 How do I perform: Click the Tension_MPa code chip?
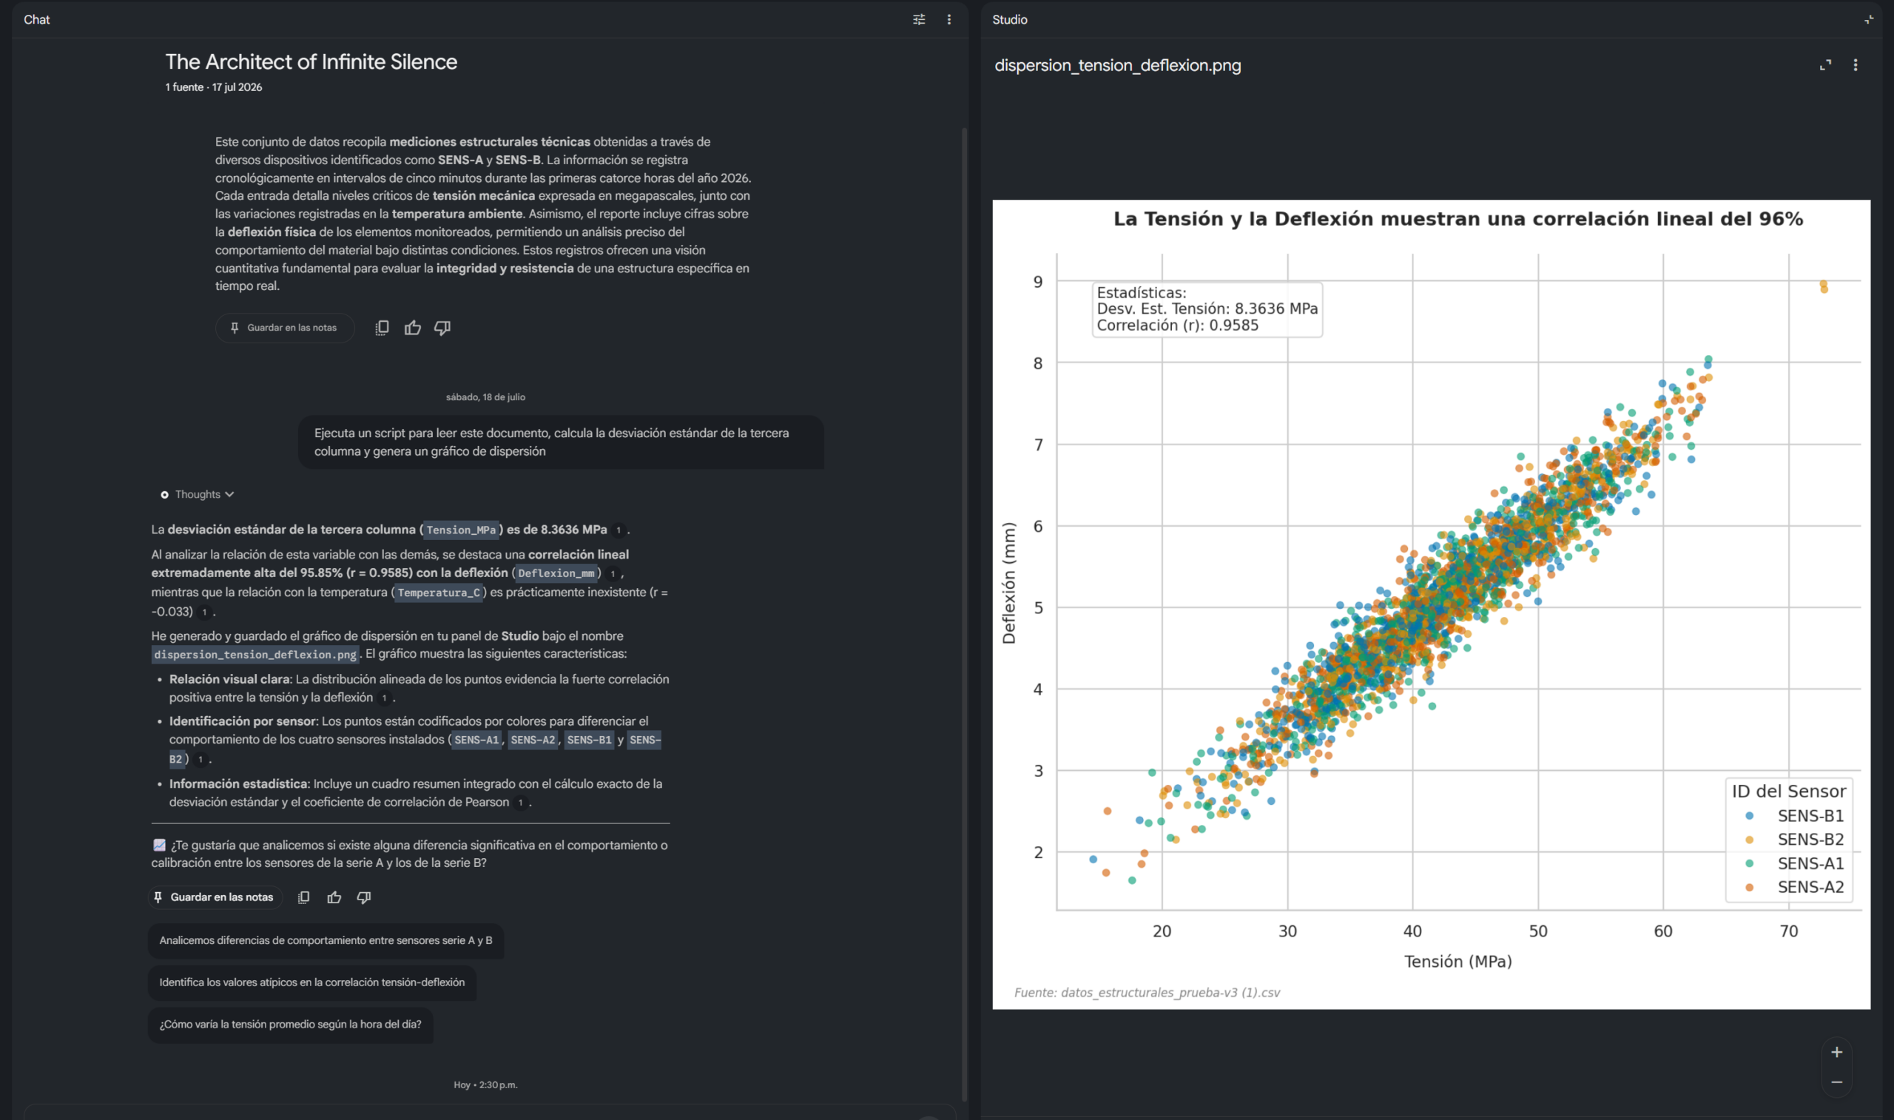(x=461, y=530)
